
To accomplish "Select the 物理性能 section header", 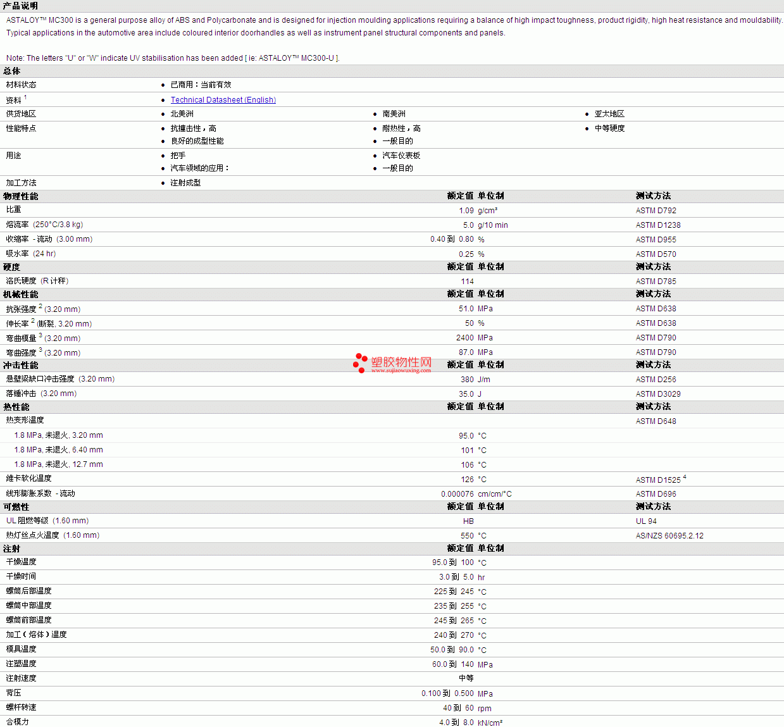I will pyautogui.click(x=21, y=196).
